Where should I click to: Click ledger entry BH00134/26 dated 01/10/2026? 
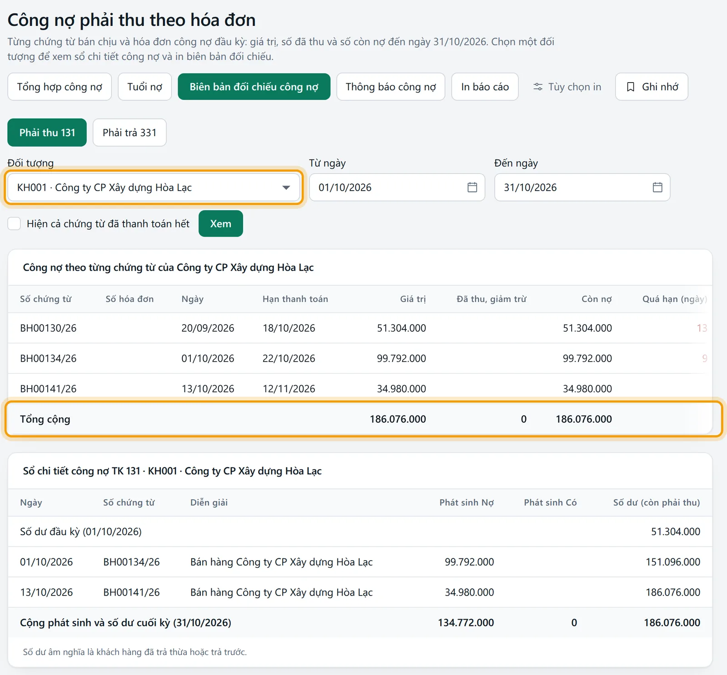pyautogui.click(x=360, y=562)
